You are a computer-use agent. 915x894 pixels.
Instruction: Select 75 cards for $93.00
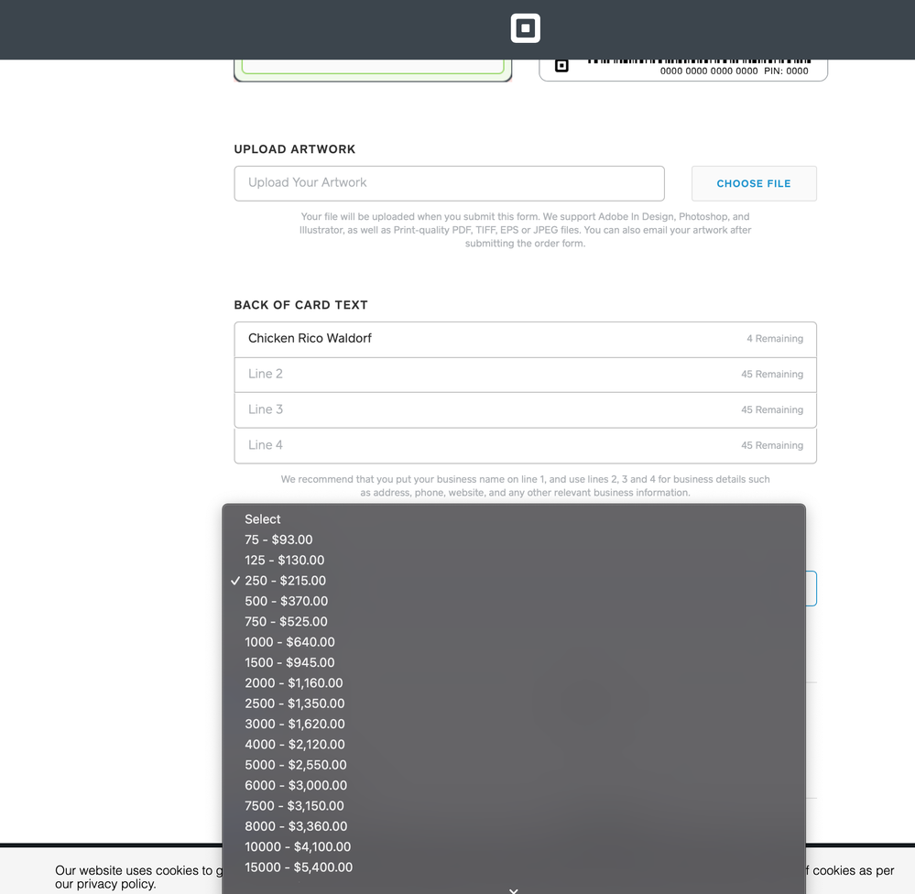tap(278, 540)
